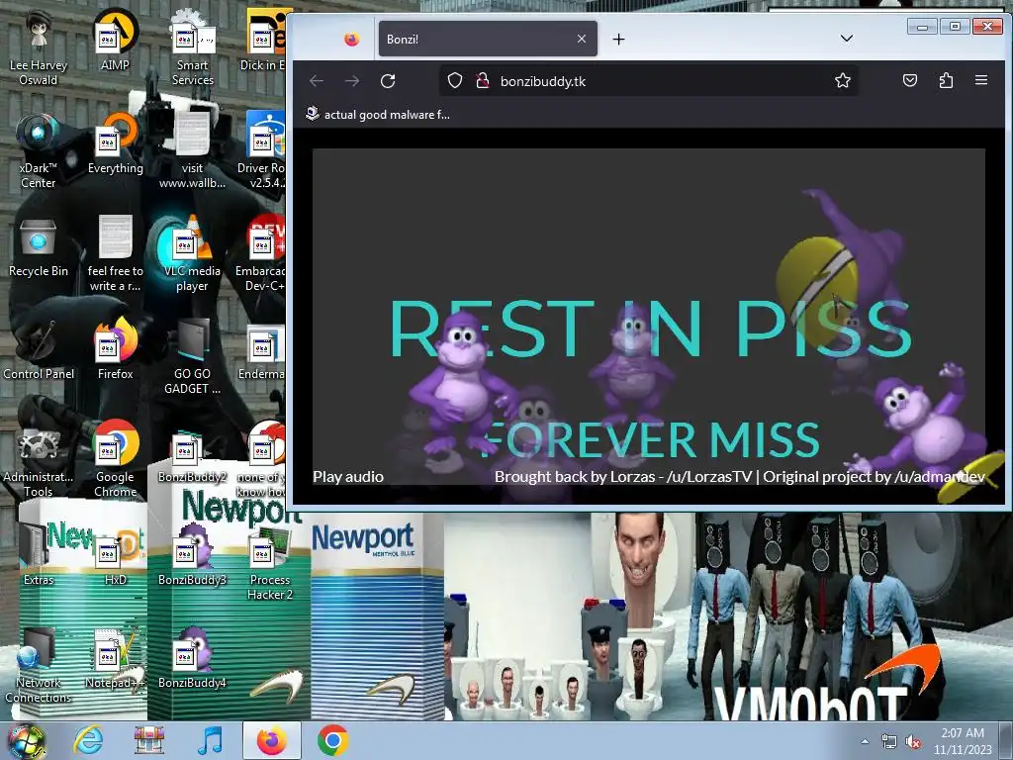Select the BonziBuddy3 desktop shortcut
This screenshot has height=760, width=1013.
(x=193, y=554)
